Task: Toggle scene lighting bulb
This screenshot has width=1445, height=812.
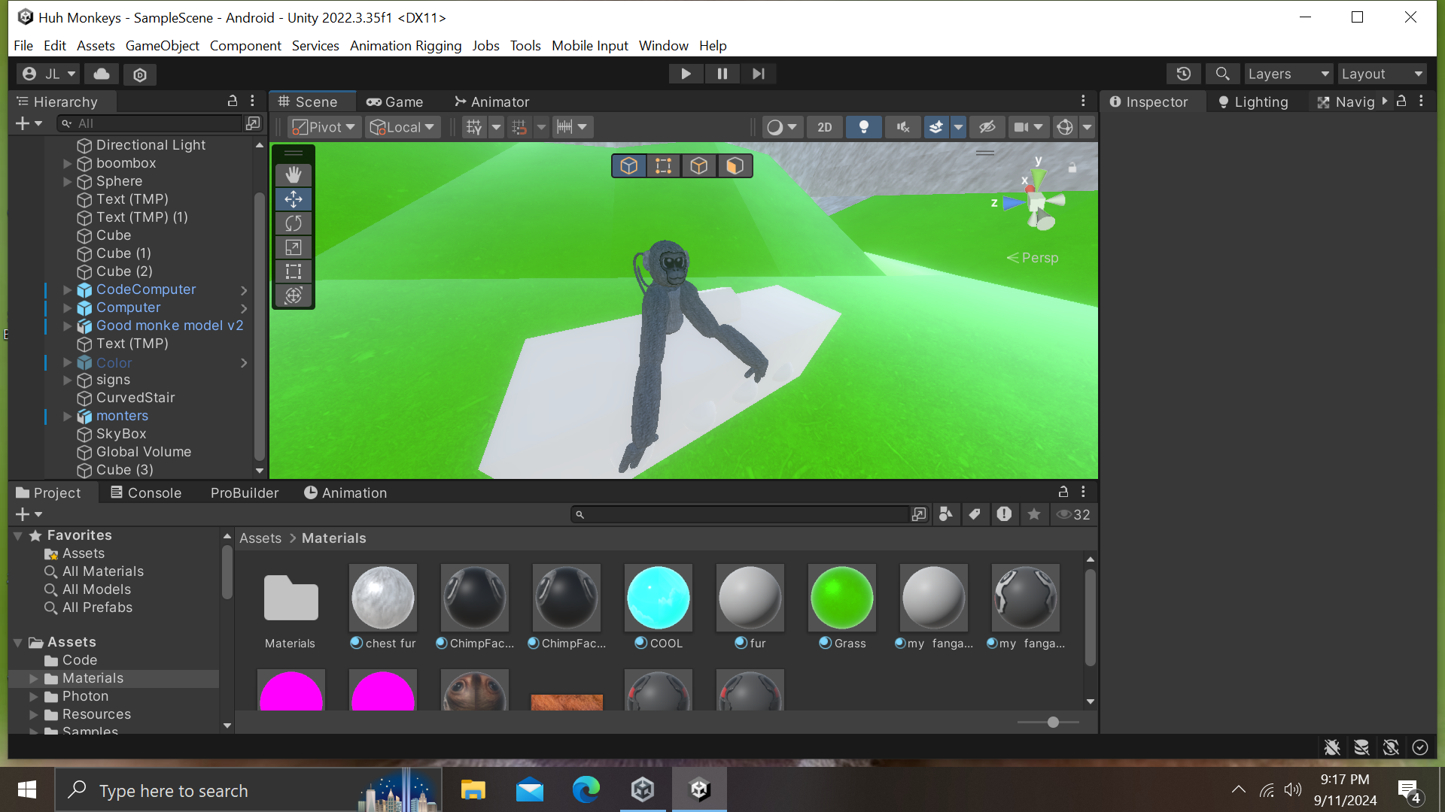Action: tap(863, 127)
